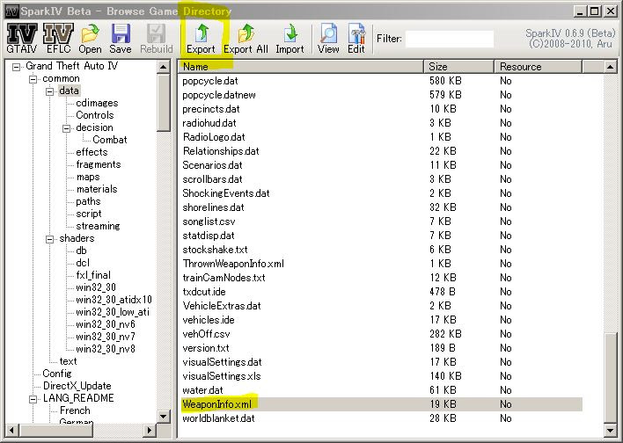This screenshot has width=623, height=443.
Task: Click file list scroll up arrow
Action: click(611, 67)
